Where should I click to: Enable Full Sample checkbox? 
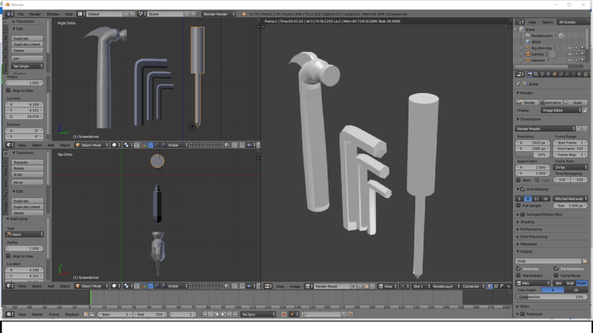519,205
